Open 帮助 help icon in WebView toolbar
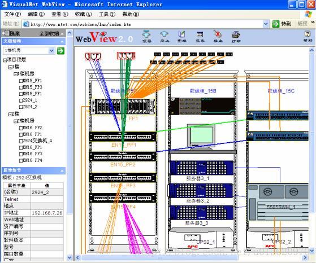Screen dimensions: 316x263 pos(308,37)
